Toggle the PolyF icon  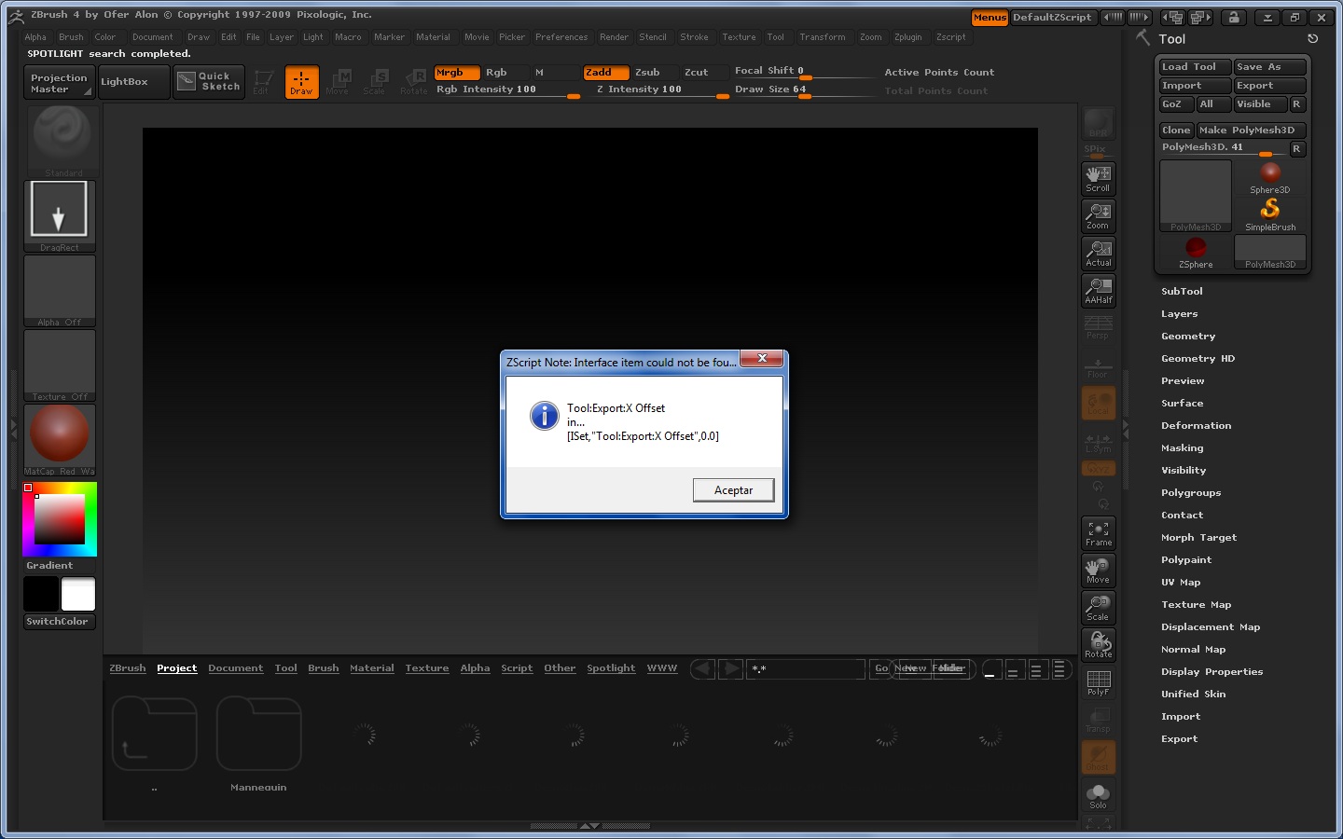coord(1098,682)
